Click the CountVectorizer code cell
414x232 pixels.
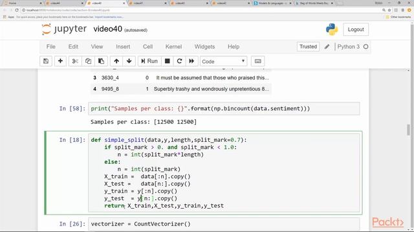224,224
